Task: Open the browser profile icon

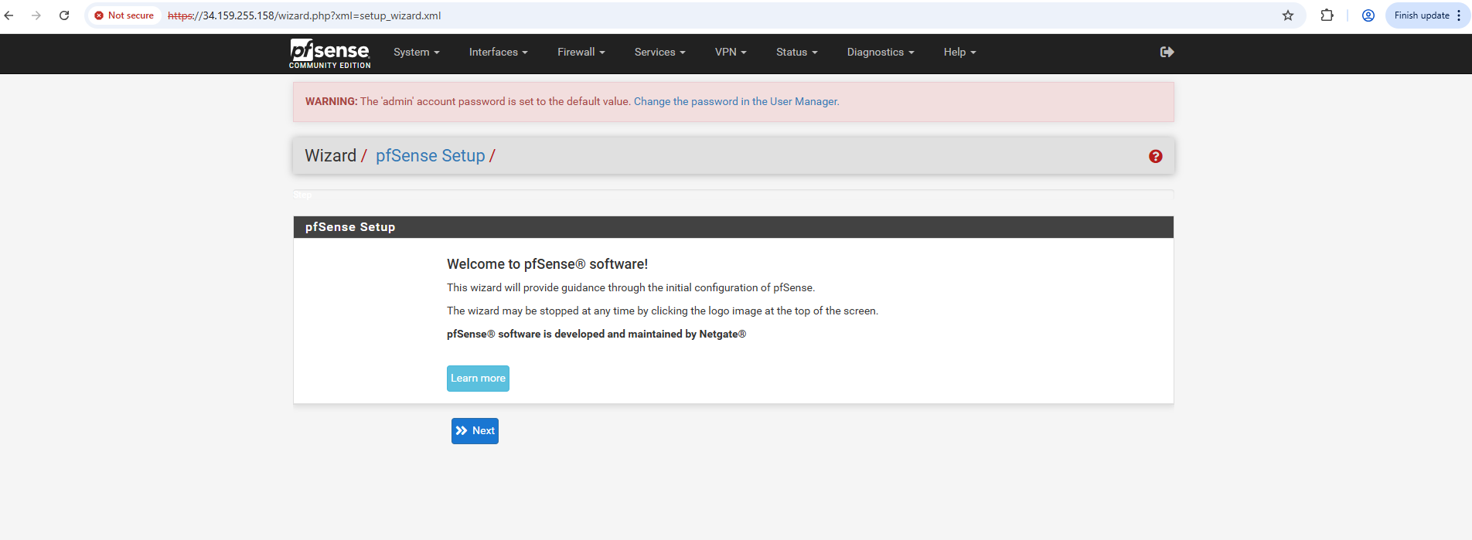Action: point(1368,15)
